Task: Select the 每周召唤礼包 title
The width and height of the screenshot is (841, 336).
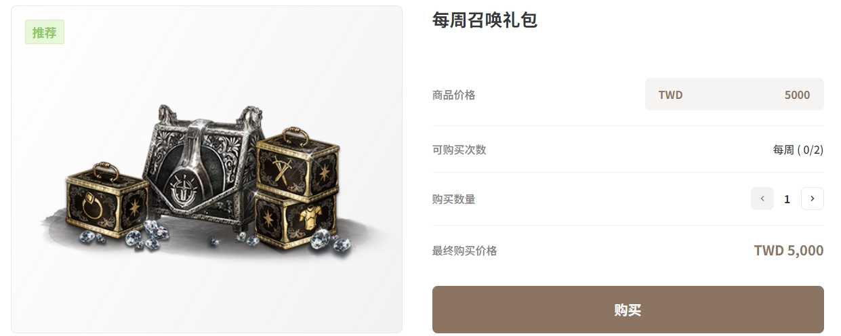Action: point(485,20)
